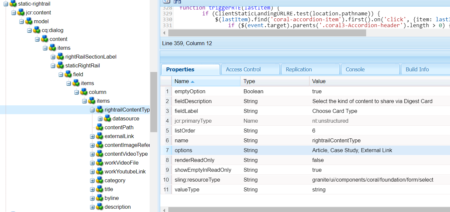
Task: Switch to the Replication tab
Action: pos(298,69)
